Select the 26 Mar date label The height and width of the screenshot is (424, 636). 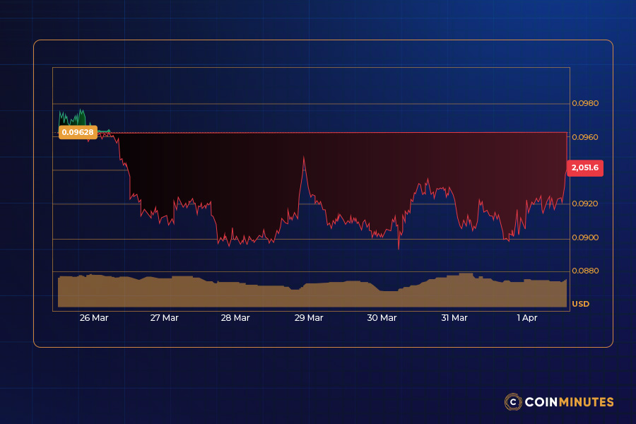(x=94, y=318)
